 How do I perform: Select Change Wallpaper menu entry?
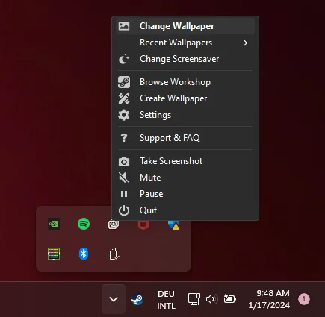185,26
